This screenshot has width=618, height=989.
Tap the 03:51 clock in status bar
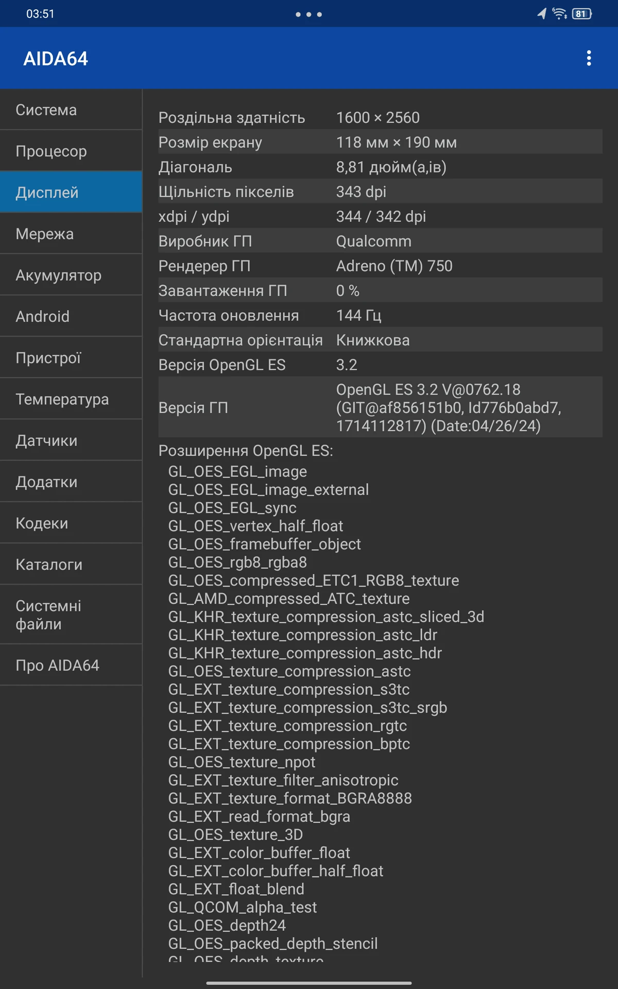40,14
